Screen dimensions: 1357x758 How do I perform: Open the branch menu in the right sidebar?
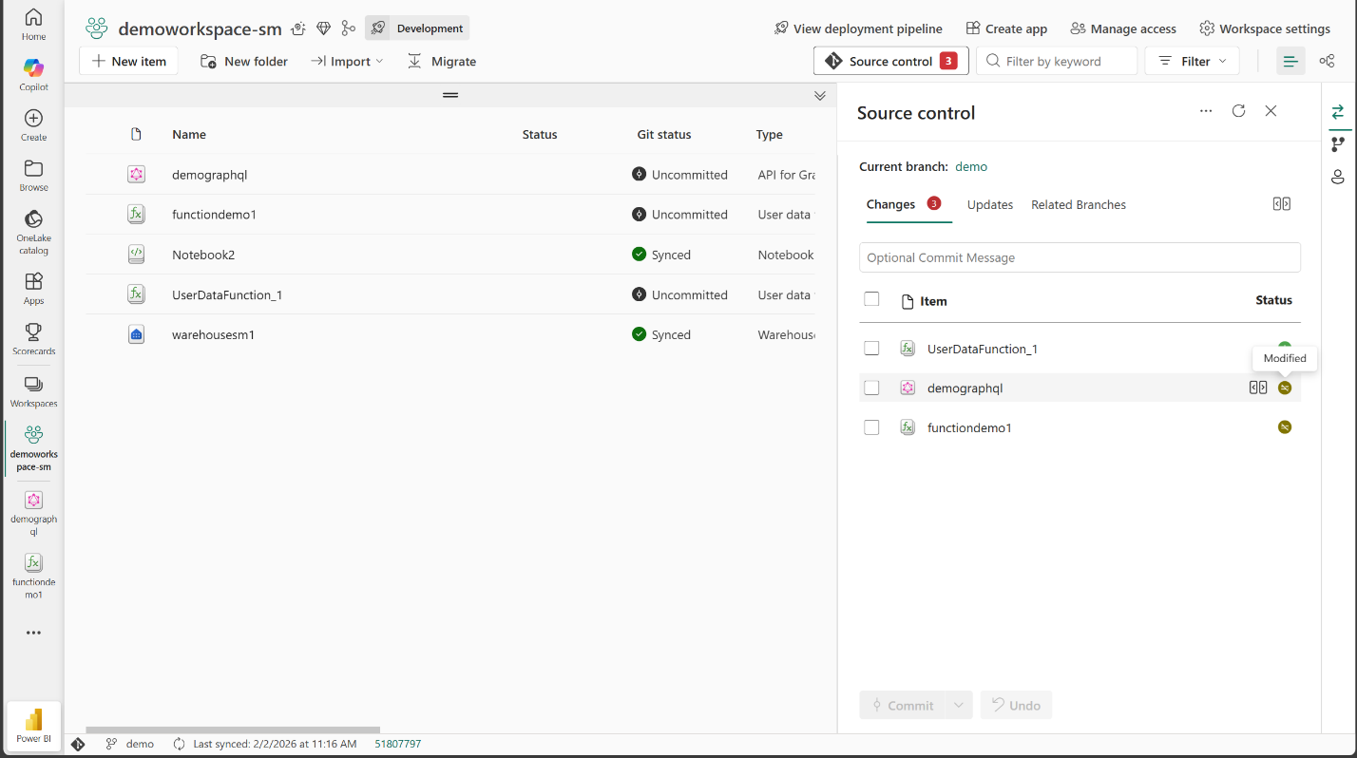[x=1337, y=144]
